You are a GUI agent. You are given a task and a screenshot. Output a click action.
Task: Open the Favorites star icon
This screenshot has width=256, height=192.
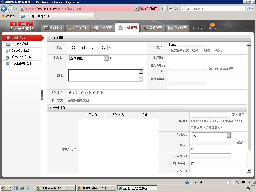click(x=3, y=16)
